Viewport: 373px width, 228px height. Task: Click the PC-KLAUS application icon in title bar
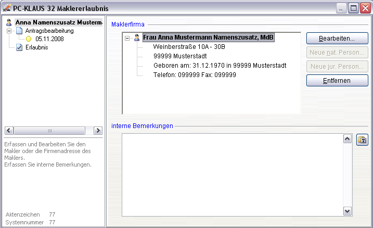tap(7, 8)
